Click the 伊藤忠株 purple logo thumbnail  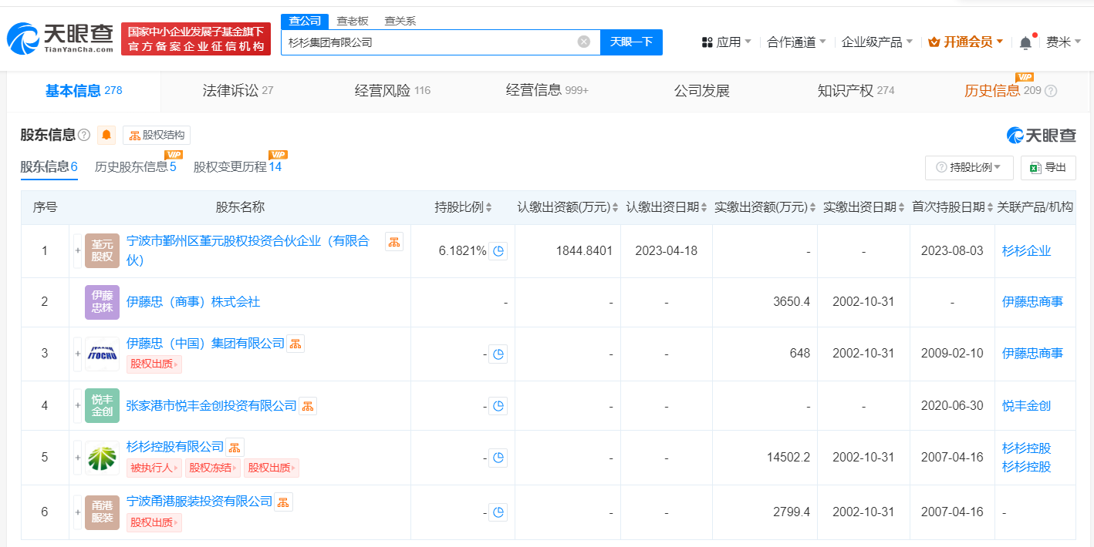103,302
